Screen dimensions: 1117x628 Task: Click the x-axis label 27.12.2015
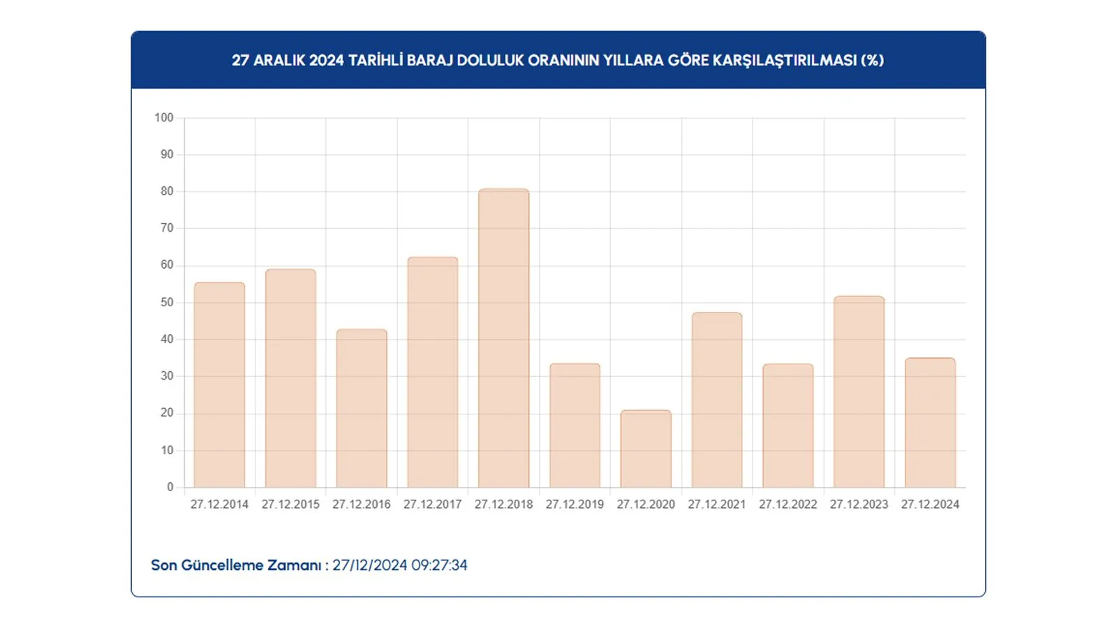point(290,504)
